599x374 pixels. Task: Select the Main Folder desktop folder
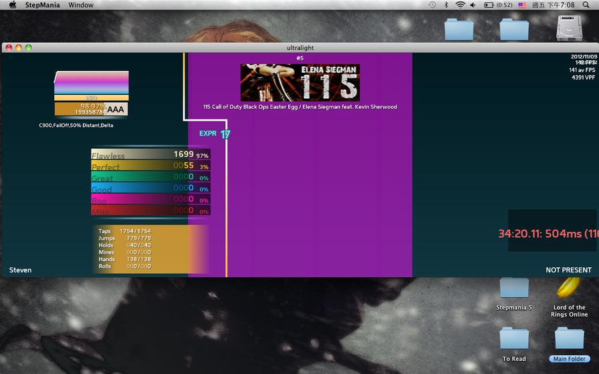569,345
